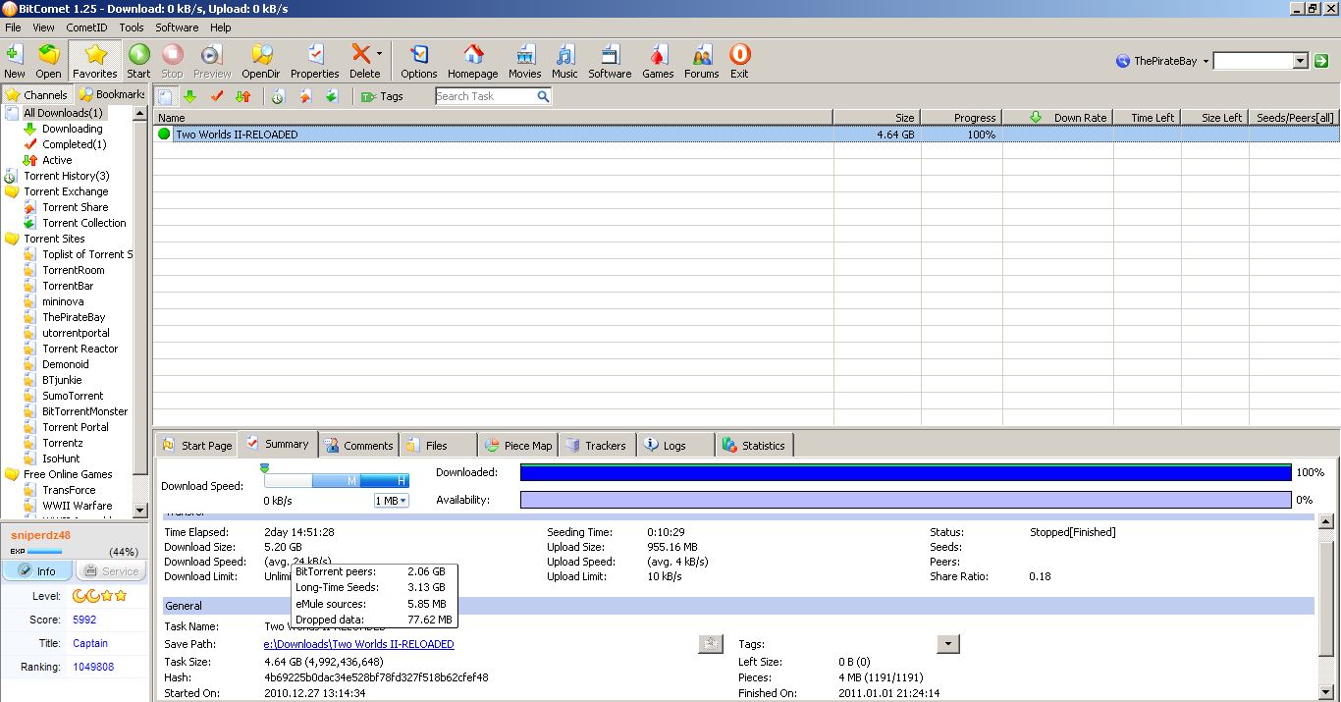Click the search magnifier icon
Image resolution: width=1341 pixels, height=702 pixels.
543,96
